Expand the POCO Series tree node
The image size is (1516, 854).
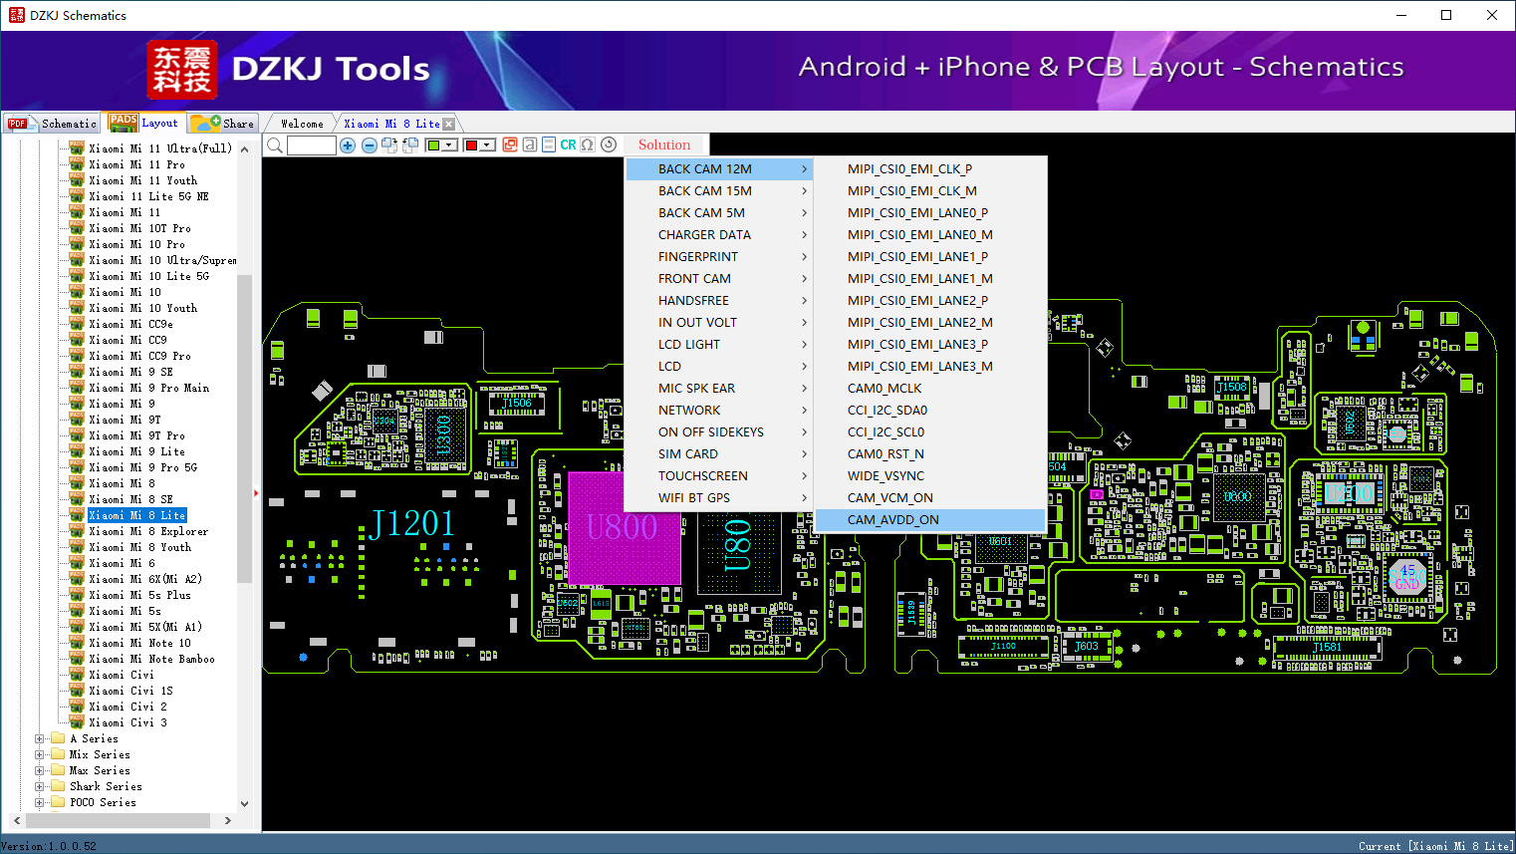pyautogui.click(x=40, y=802)
